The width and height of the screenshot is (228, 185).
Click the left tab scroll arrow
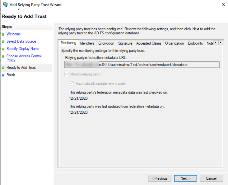pos(216,43)
